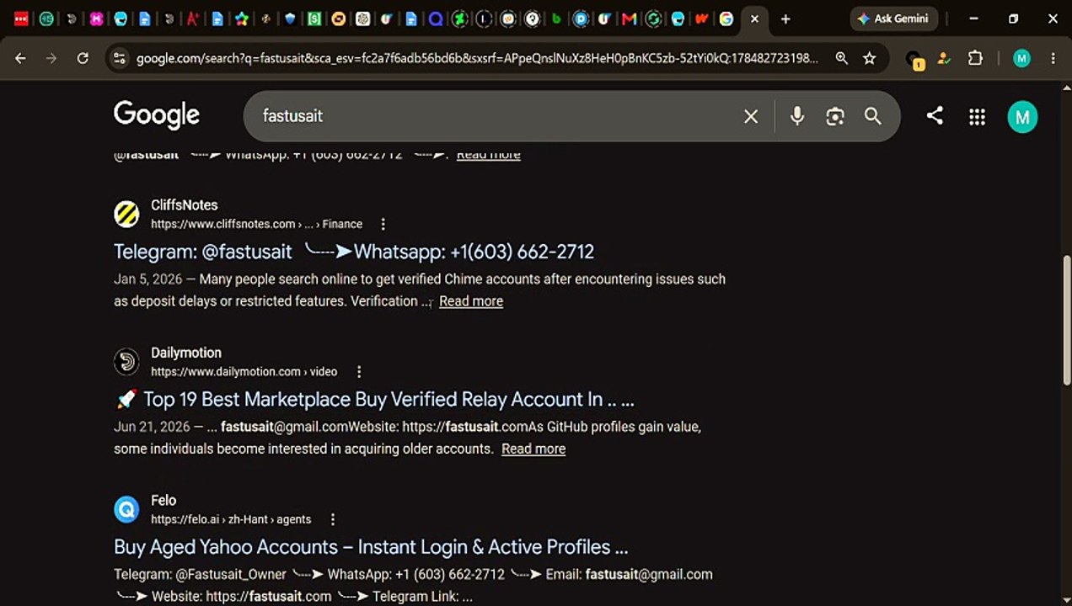The width and height of the screenshot is (1072, 606).
Task: Open the Extensions puzzle-piece menu
Action: (x=975, y=58)
